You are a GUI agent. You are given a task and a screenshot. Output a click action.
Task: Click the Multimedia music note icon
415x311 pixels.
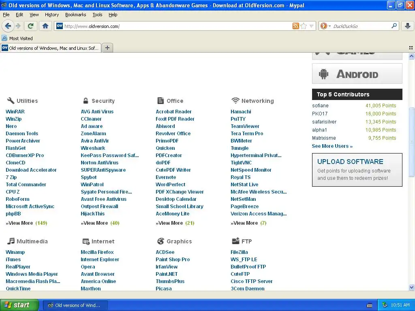[11, 241]
